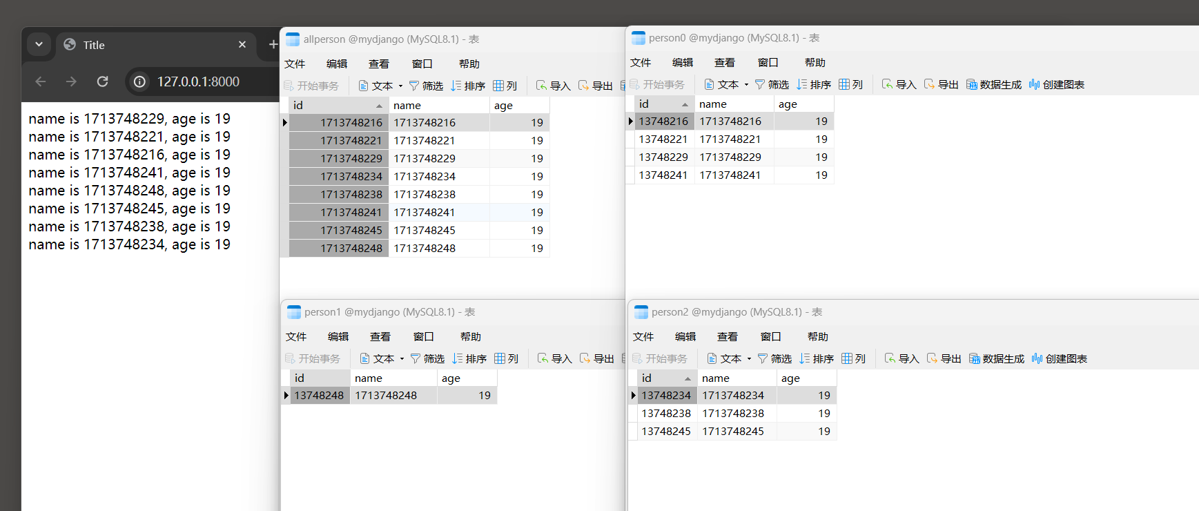Image resolution: width=1199 pixels, height=511 pixels.
Task: Click 创建图表 in person2 toolbar
Action: point(1059,358)
